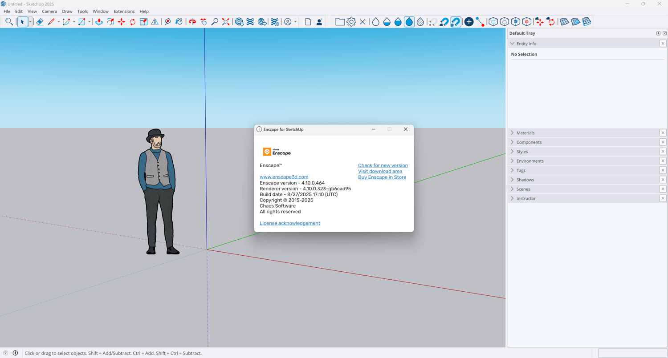Open the Draw menu
The width and height of the screenshot is (668, 358).
[x=67, y=12]
